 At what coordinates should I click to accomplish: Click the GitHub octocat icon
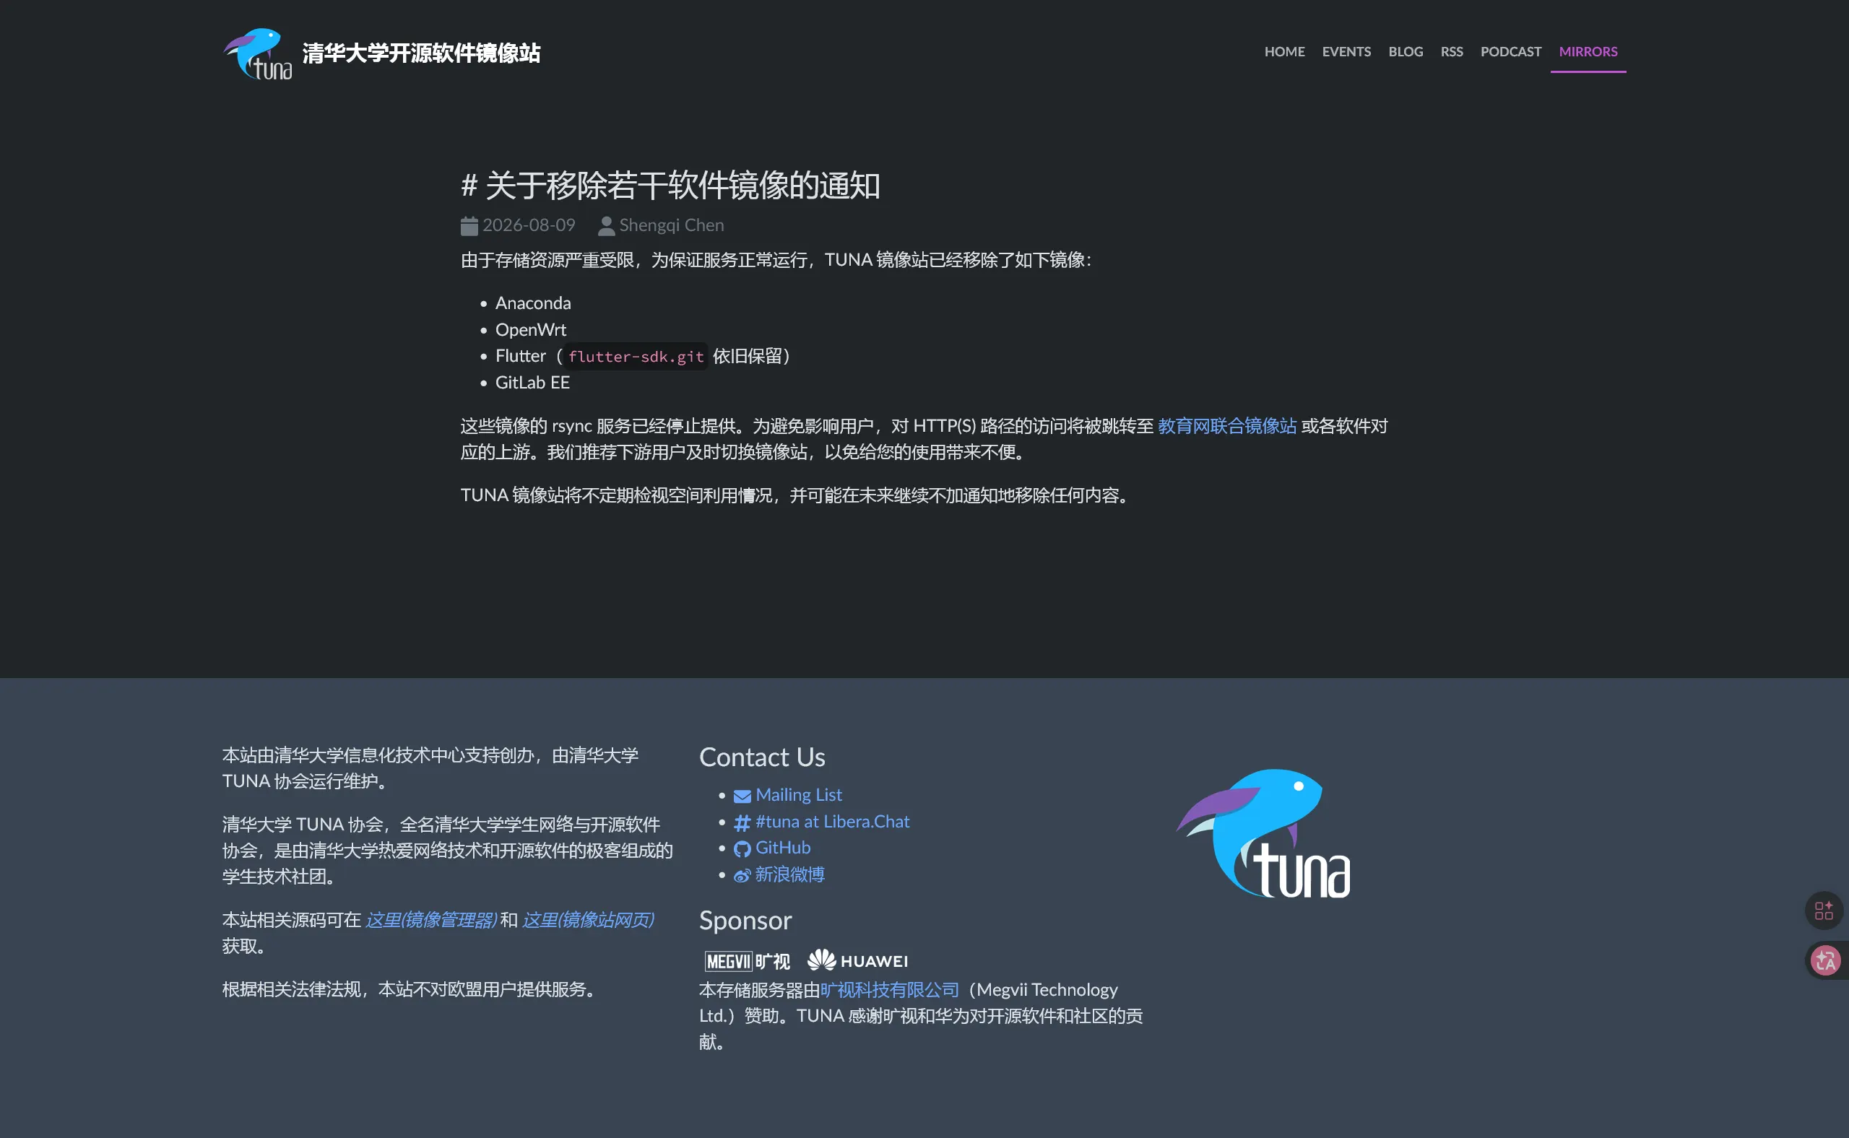pyautogui.click(x=742, y=849)
